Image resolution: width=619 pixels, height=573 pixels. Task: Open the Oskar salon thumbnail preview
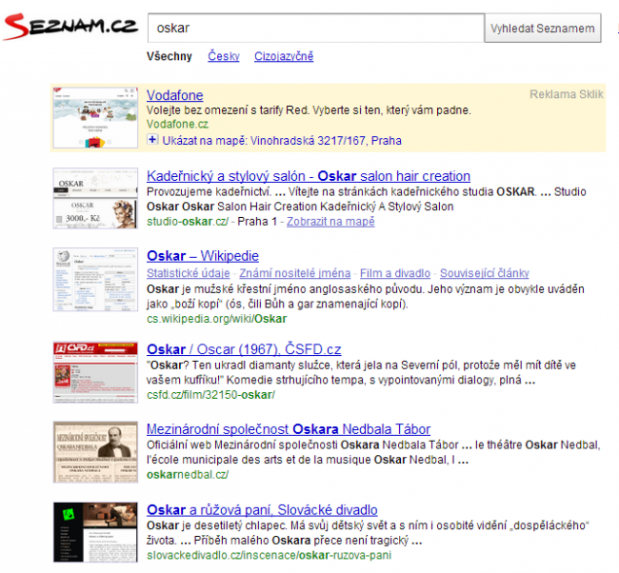95,198
